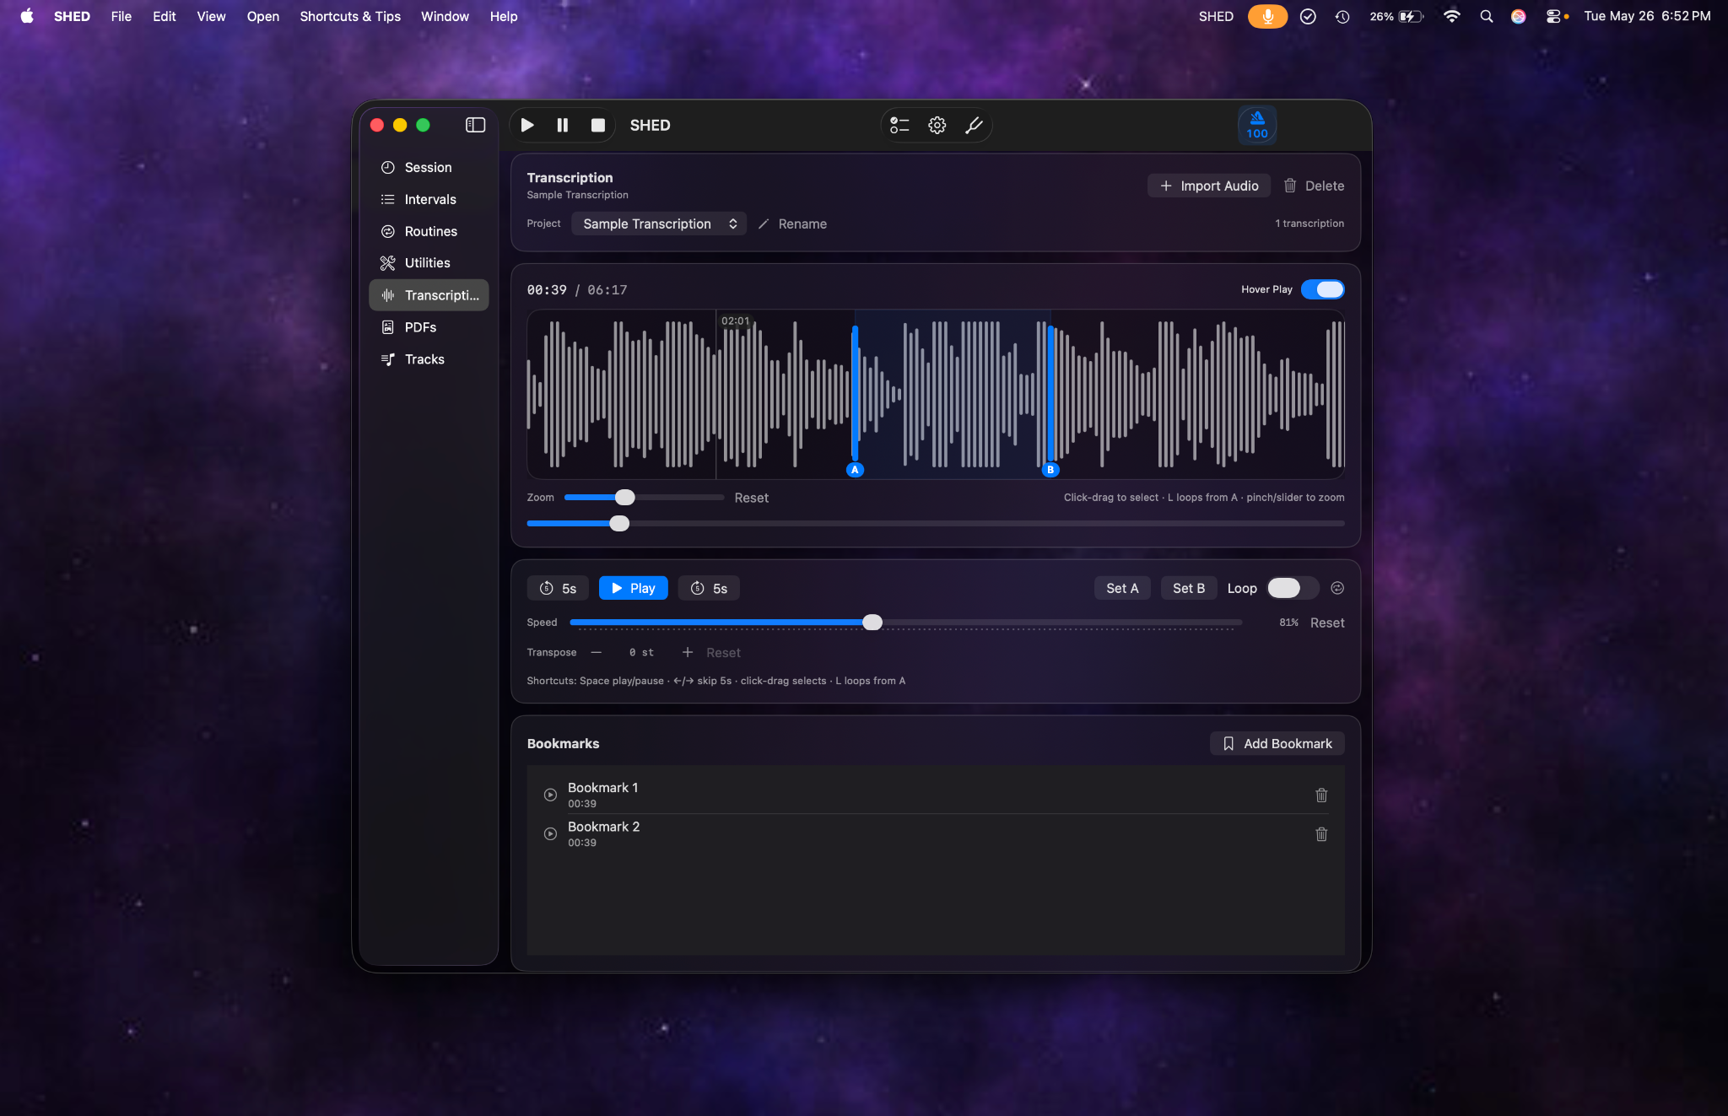This screenshot has height=1116, width=1728.
Task: Click the Speed slider handle
Action: point(872,623)
